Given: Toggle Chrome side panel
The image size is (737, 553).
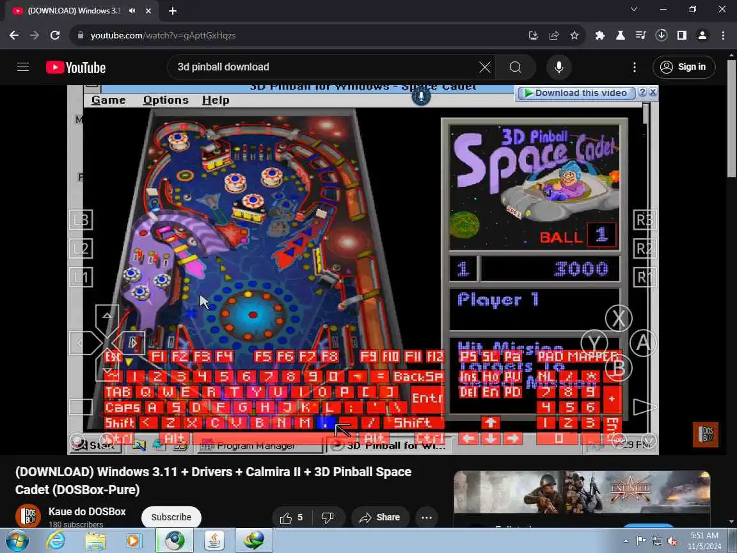Looking at the screenshot, I should 682,35.
